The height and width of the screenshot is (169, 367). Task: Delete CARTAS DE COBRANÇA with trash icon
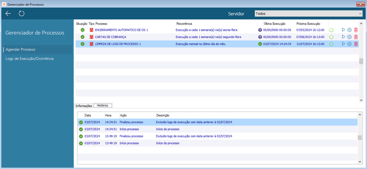click(x=356, y=37)
